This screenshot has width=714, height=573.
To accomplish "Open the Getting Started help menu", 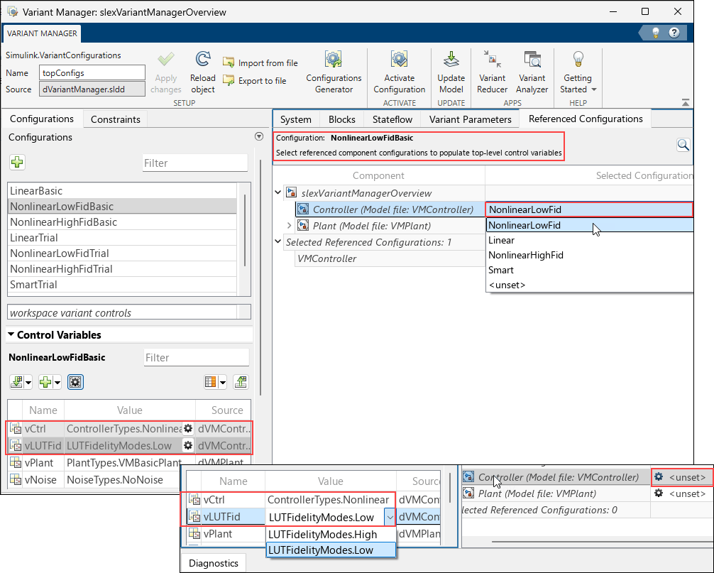I will (x=578, y=72).
